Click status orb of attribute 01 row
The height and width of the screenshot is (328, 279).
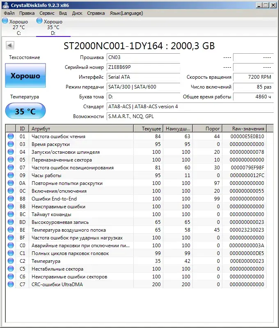click(x=11, y=137)
